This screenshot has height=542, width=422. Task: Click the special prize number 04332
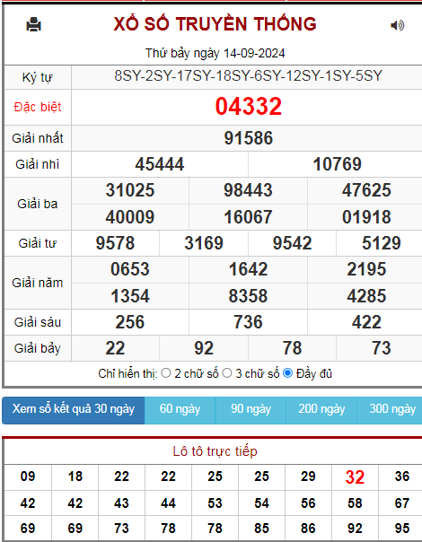point(249,107)
